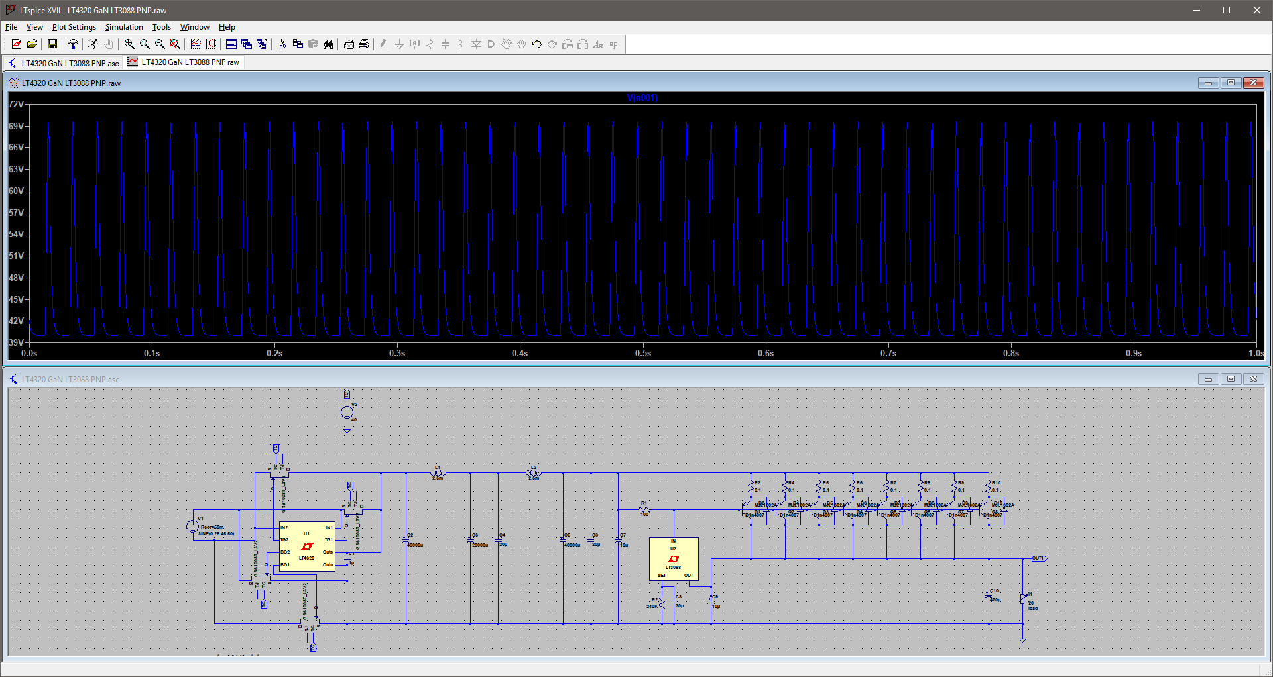
Task: Click the Zoom to Fit icon
Action: (x=175, y=44)
